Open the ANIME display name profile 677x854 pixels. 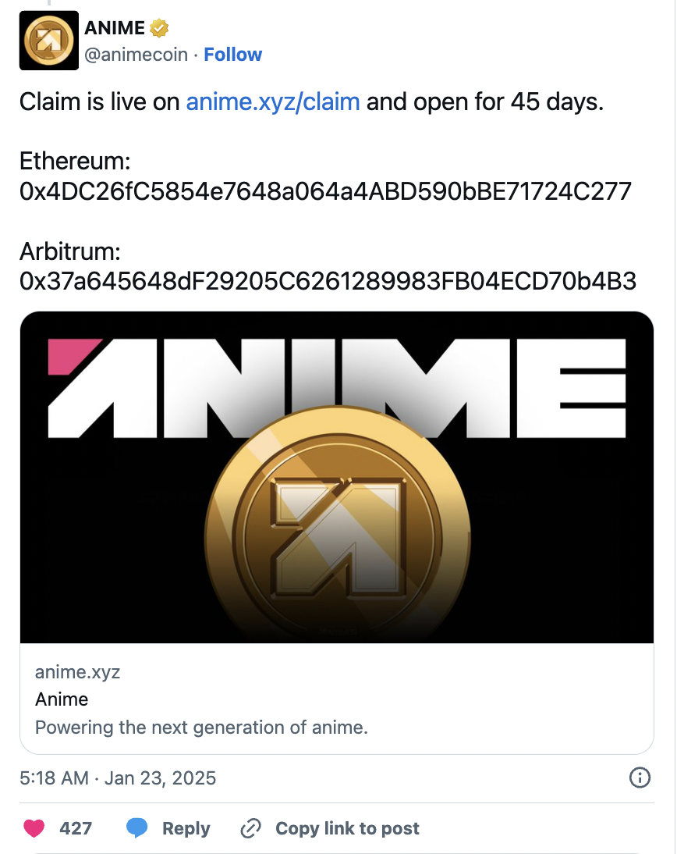[115, 29]
